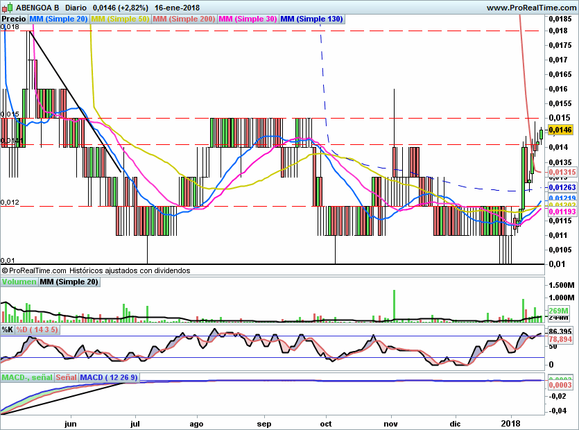Click the candlestick icon beside ABENGOA B

tap(7, 8)
